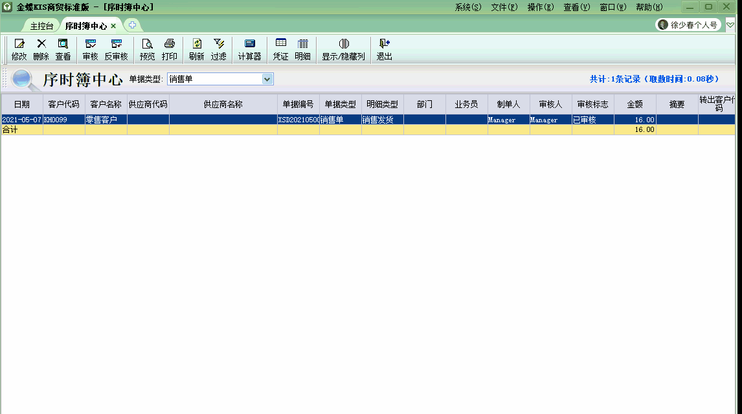The image size is (742, 414).
Task: Click the green plus to open new tab
Action: (133, 25)
